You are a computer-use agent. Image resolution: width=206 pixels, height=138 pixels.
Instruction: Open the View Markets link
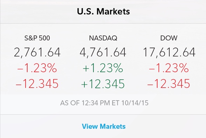[x=104, y=126]
